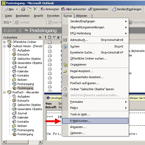Click the Weiterleiten forward button

(98, 9)
